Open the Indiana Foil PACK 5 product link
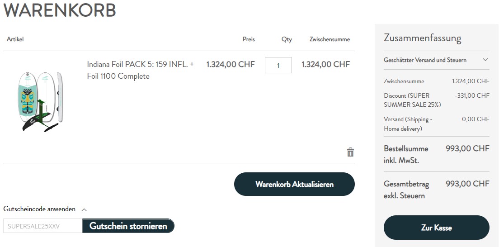Image resolution: width=499 pixels, height=247 pixels. 140,70
